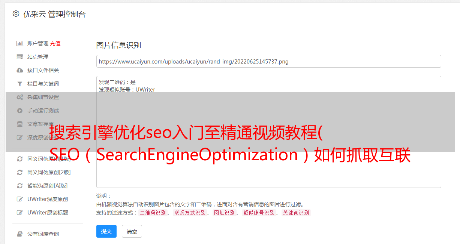Select 同义词伪原创[2版] in the sidebar
The height and width of the screenshot is (244, 460).
pyautogui.click(x=49, y=172)
